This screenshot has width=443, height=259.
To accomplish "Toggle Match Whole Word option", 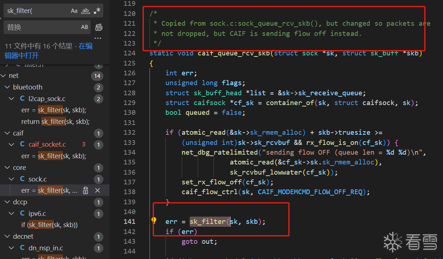I will click(85, 11).
